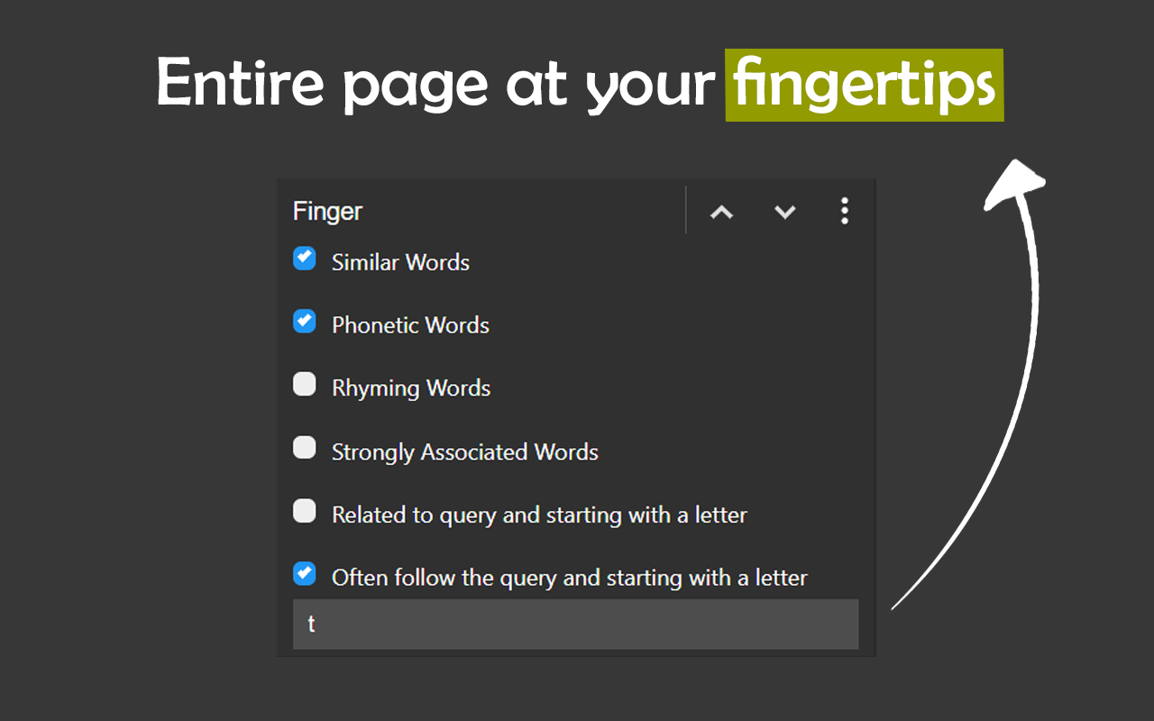
Task: Disable the Phonetic Words checkbox
Action: [x=305, y=321]
